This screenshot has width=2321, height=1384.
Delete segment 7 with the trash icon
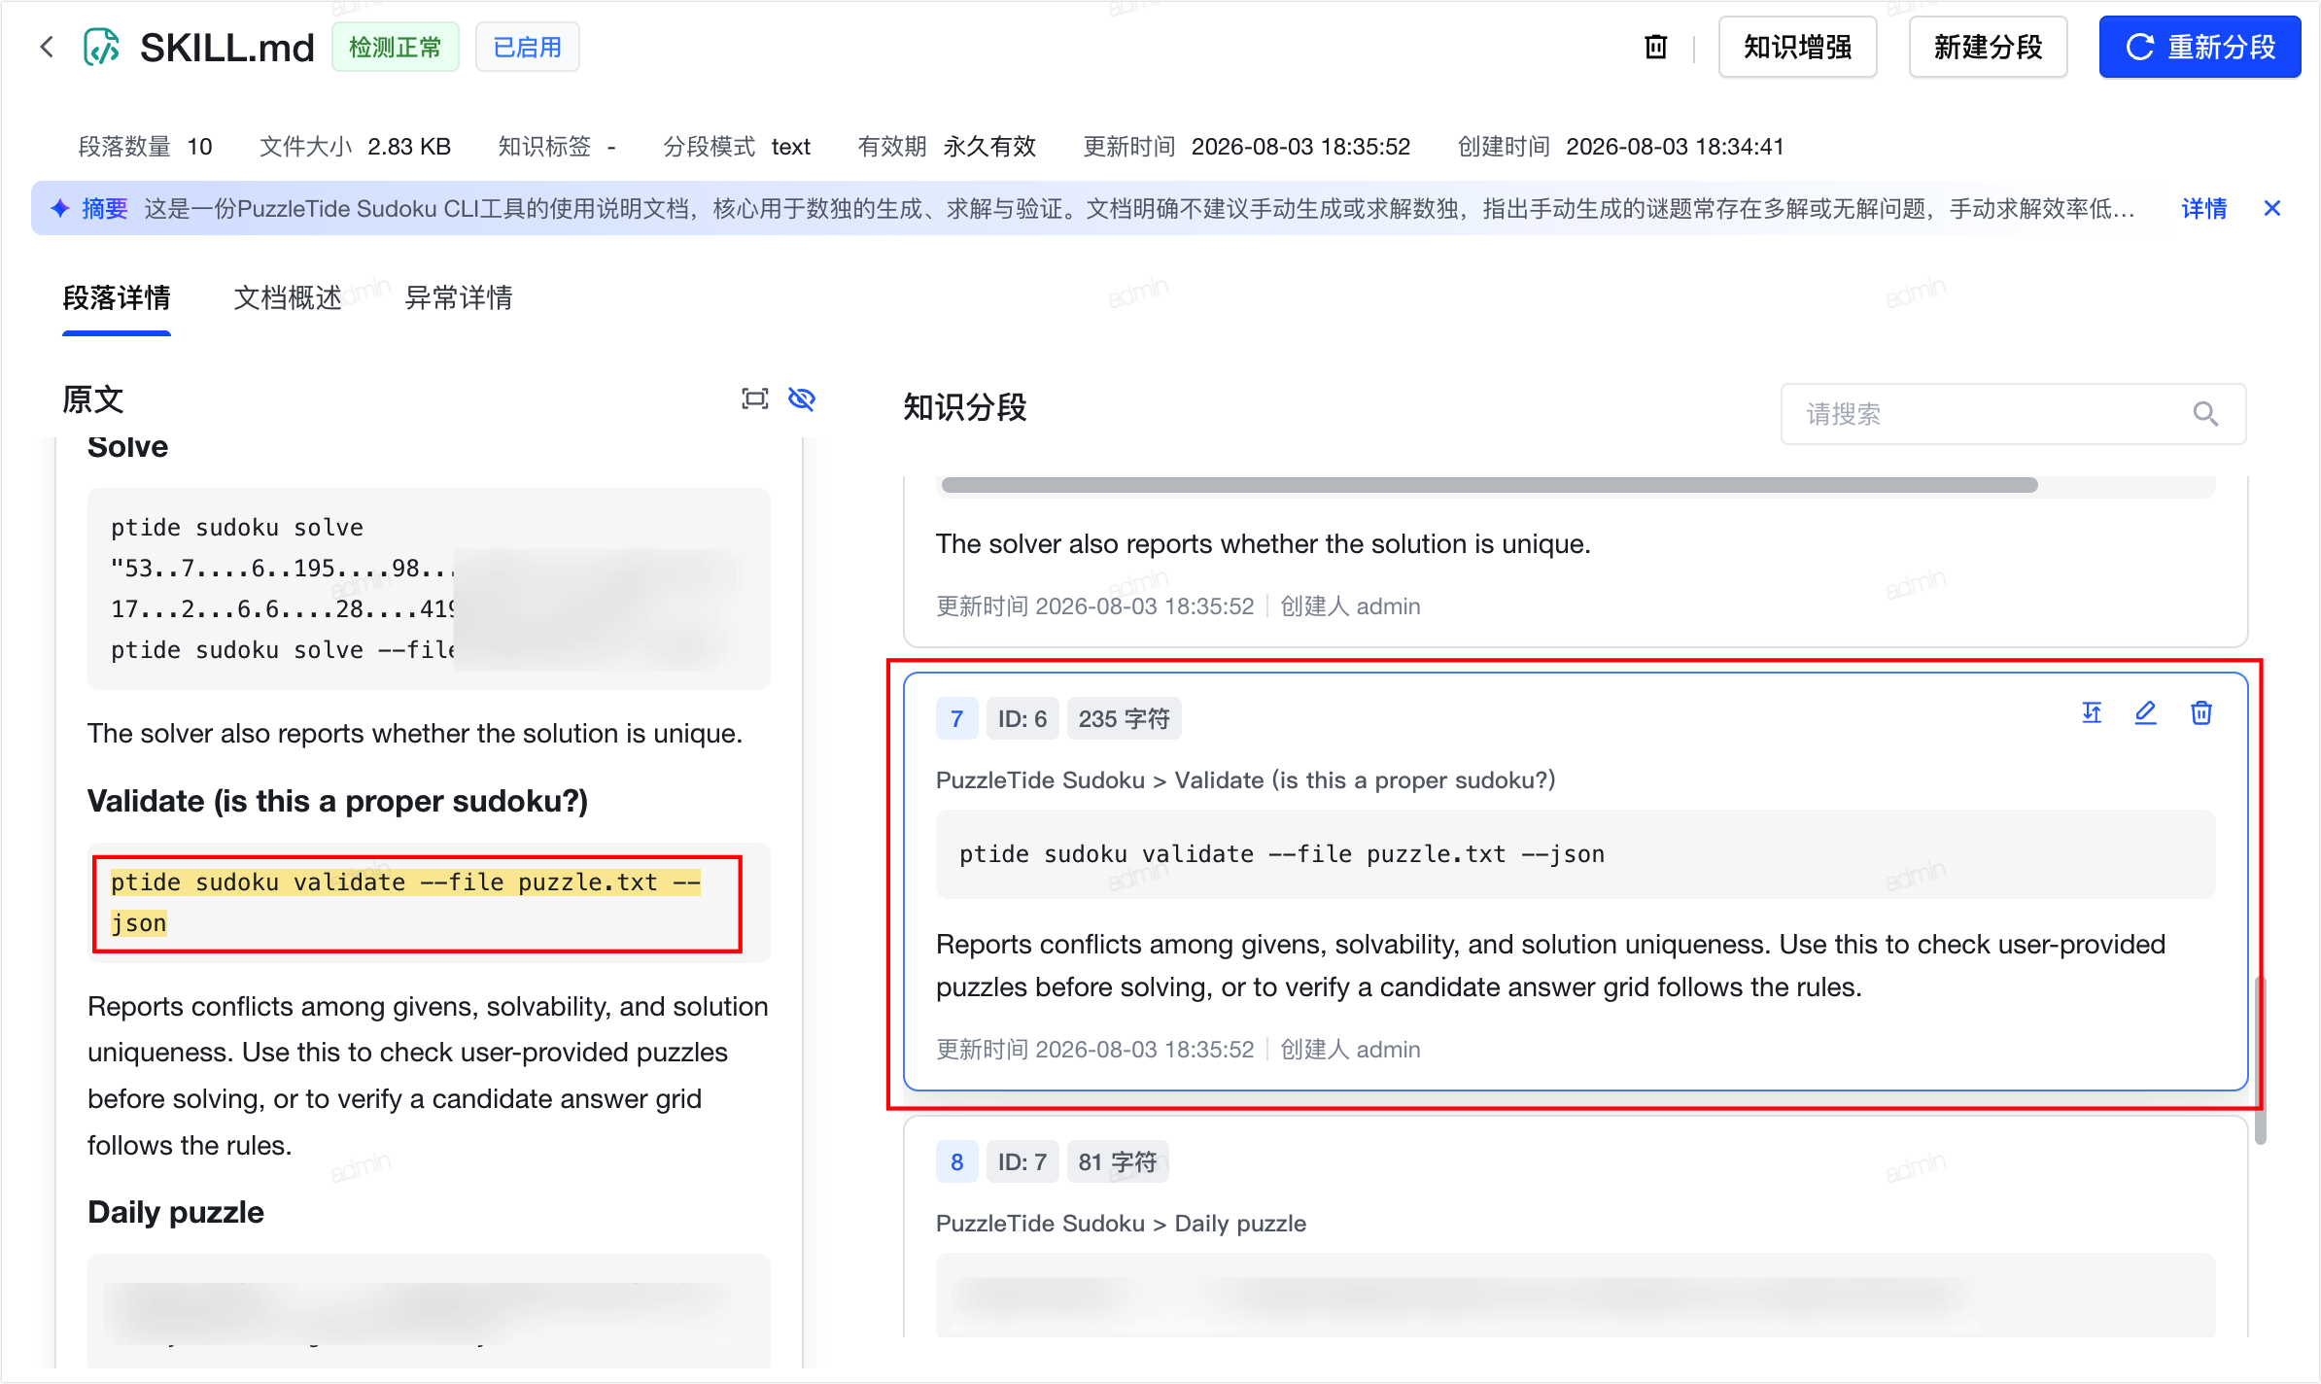(x=2201, y=712)
